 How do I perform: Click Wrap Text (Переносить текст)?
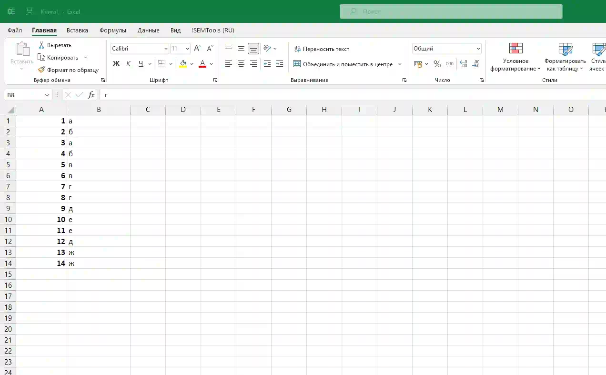coord(322,49)
